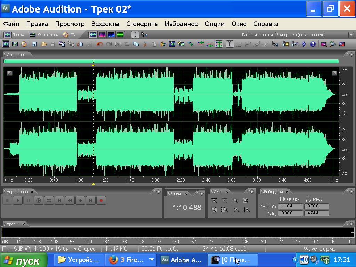
Task: Click the yellow playhead marker above the waveform
Action: click(93, 65)
